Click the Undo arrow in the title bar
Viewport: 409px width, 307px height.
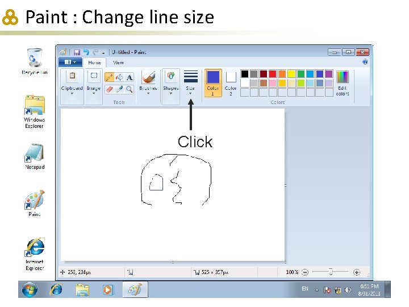tap(86, 52)
